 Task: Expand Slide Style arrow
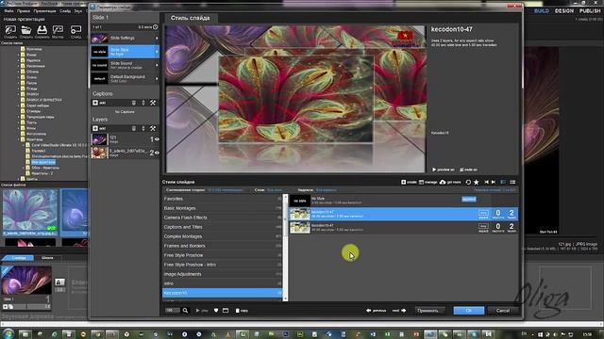[x=157, y=52]
